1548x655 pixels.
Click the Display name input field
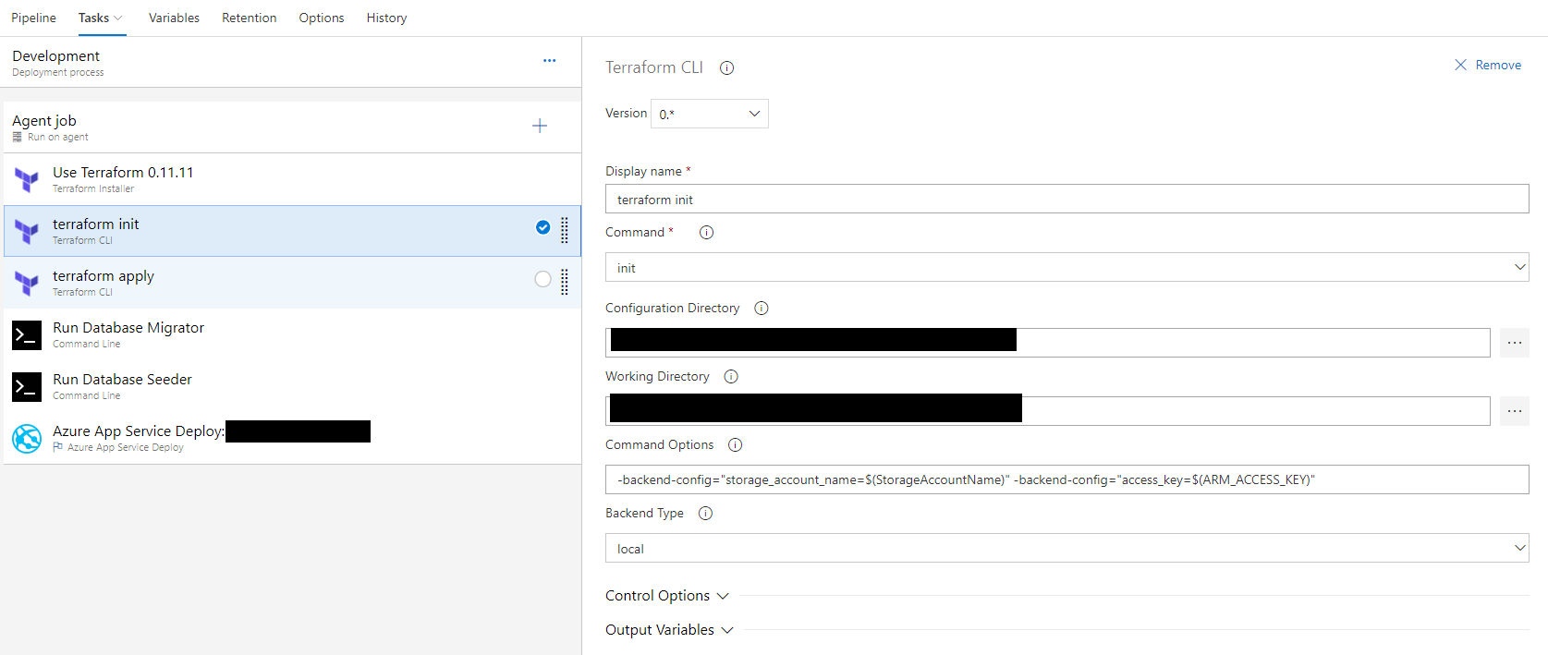tap(1067, 199)
